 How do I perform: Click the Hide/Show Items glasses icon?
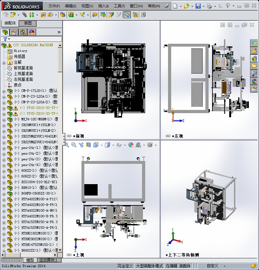(x=119, y=145)
